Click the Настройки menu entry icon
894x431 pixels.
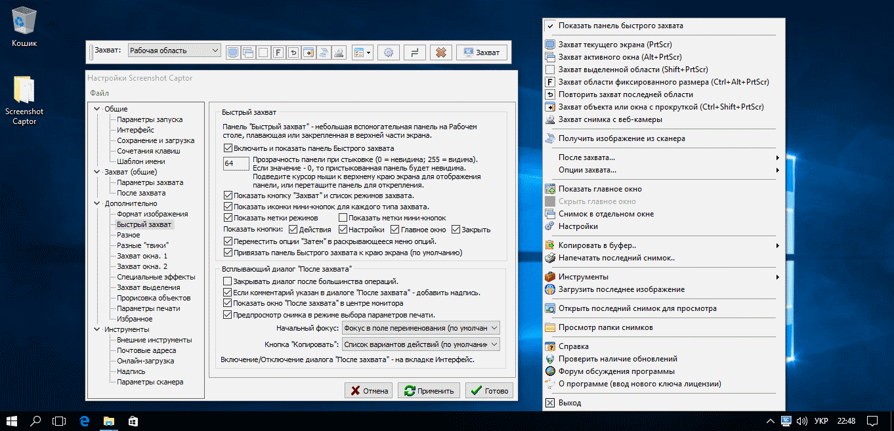[550, 226]
